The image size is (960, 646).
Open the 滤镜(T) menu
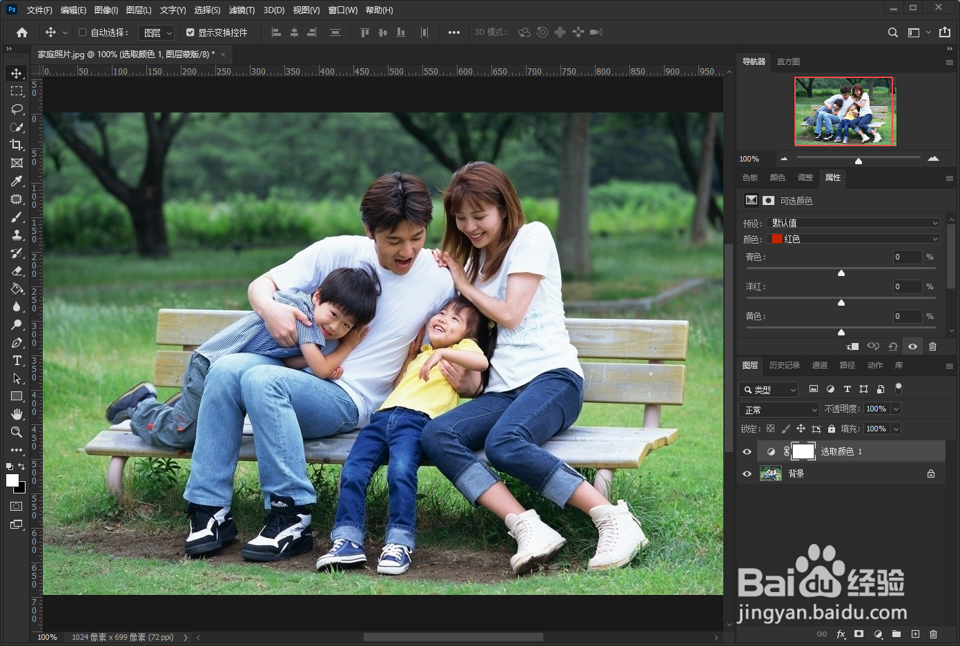pyautogui.click(x=242, y=10)
